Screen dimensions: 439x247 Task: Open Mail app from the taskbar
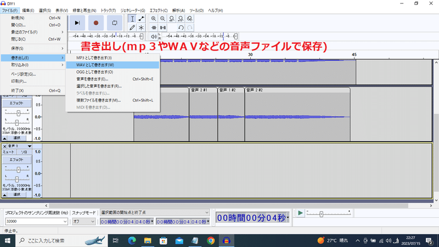179,240
